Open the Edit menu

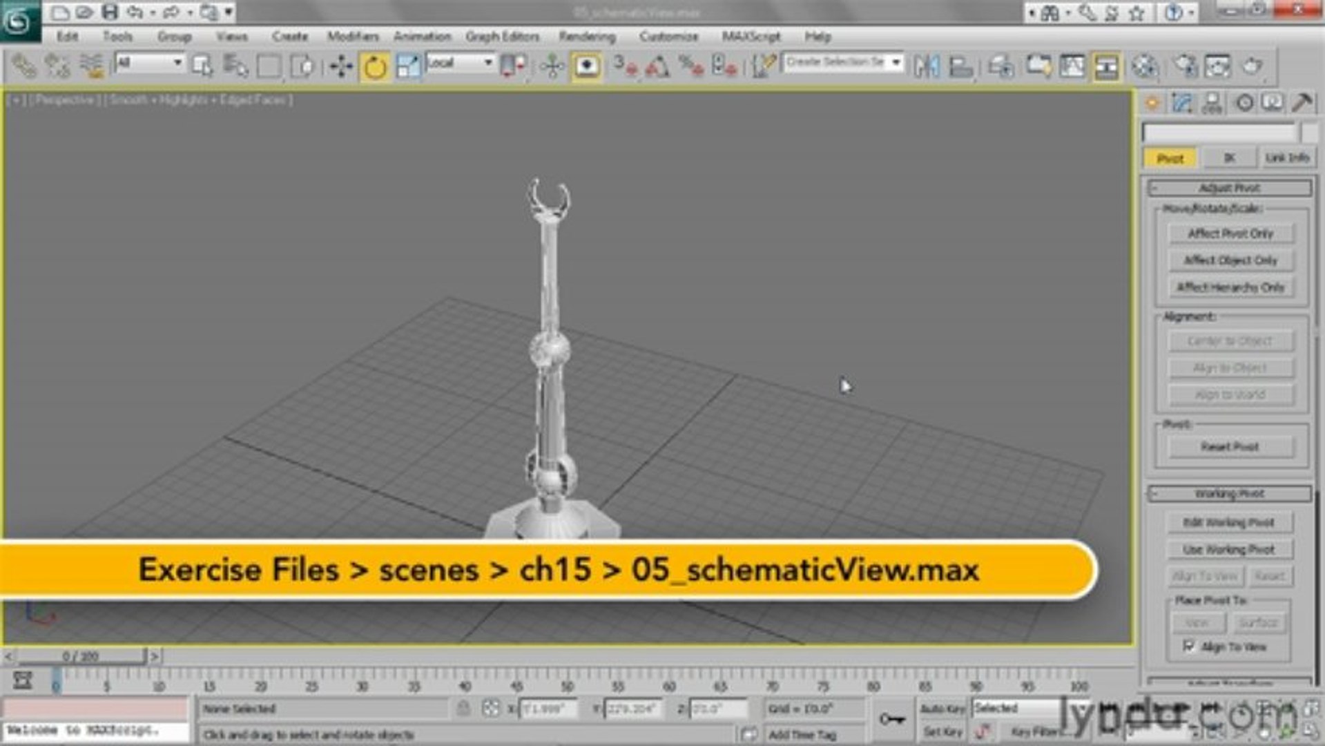[x=67, y=37]
